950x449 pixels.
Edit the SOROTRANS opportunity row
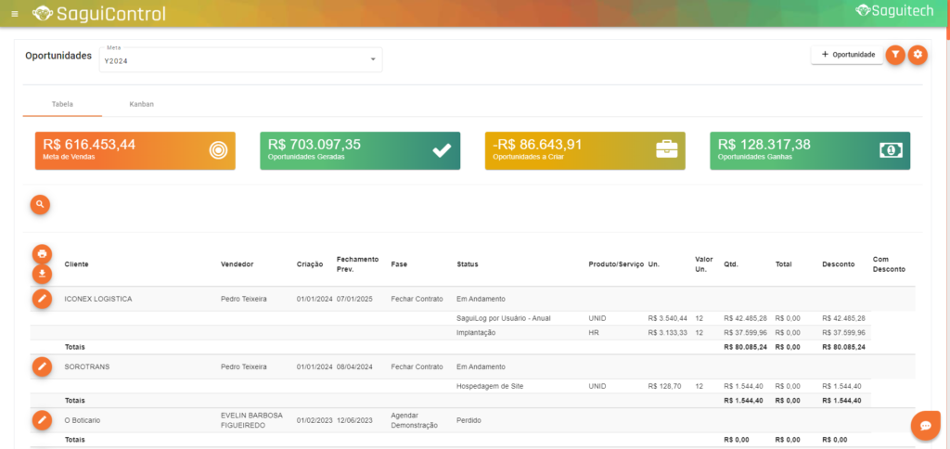[x=42, y=366]
